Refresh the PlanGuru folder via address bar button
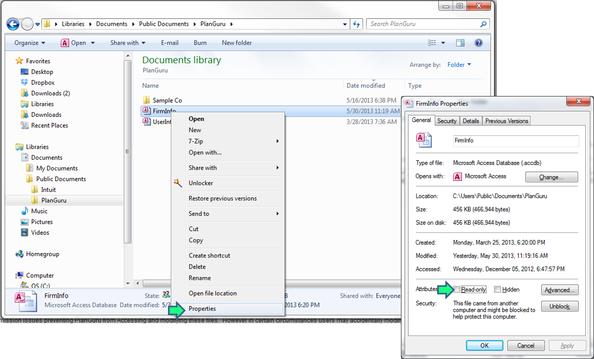This screenshot has width=594, height=359. pyautogui.click(x=356, y=24)
